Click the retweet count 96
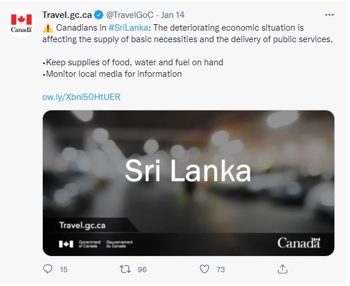 point(142,269)
